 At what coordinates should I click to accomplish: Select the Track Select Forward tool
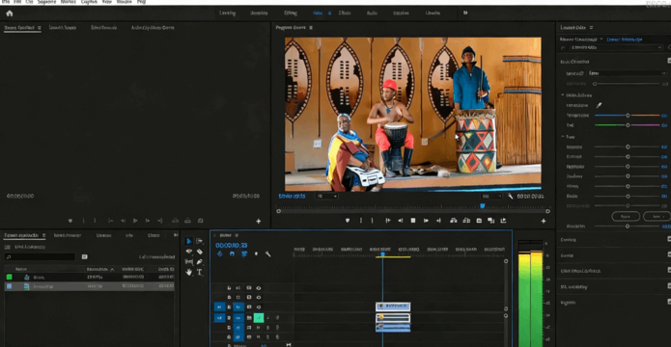click(200, 241)
